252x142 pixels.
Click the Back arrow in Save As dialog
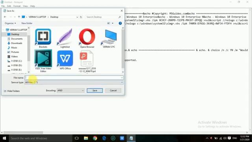click(x=5, y=17)
